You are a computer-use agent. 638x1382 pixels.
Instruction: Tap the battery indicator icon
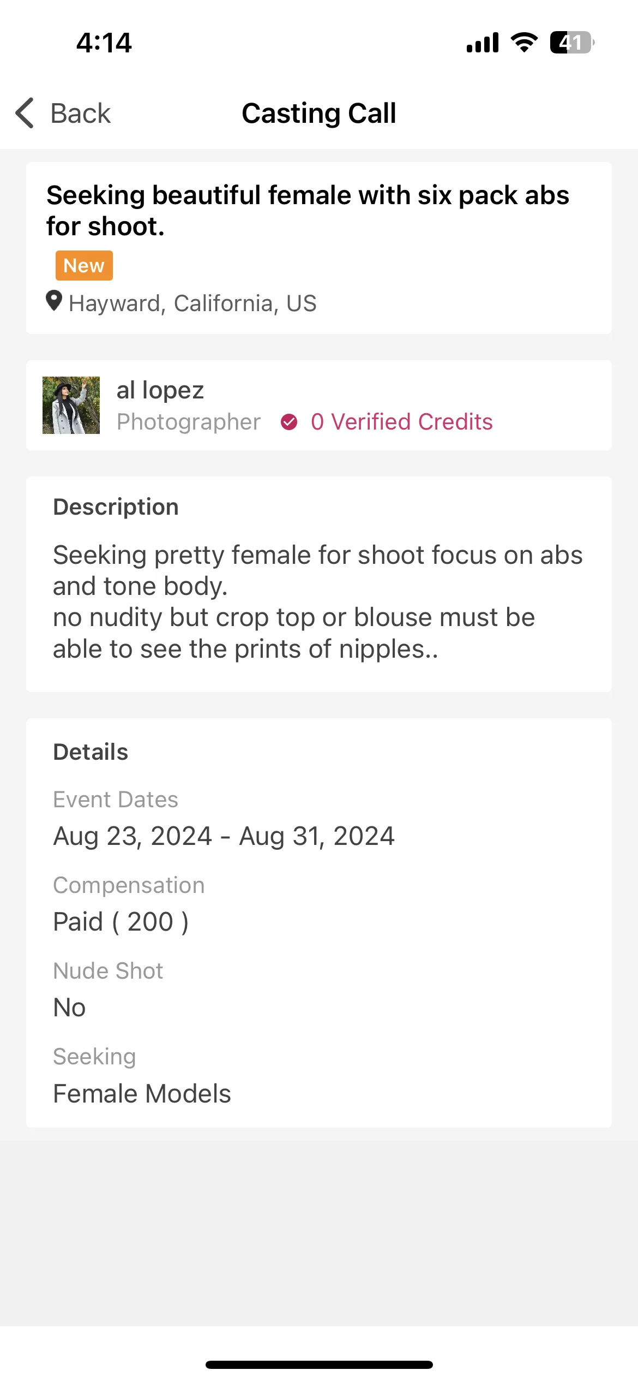[x=572, y=43]
